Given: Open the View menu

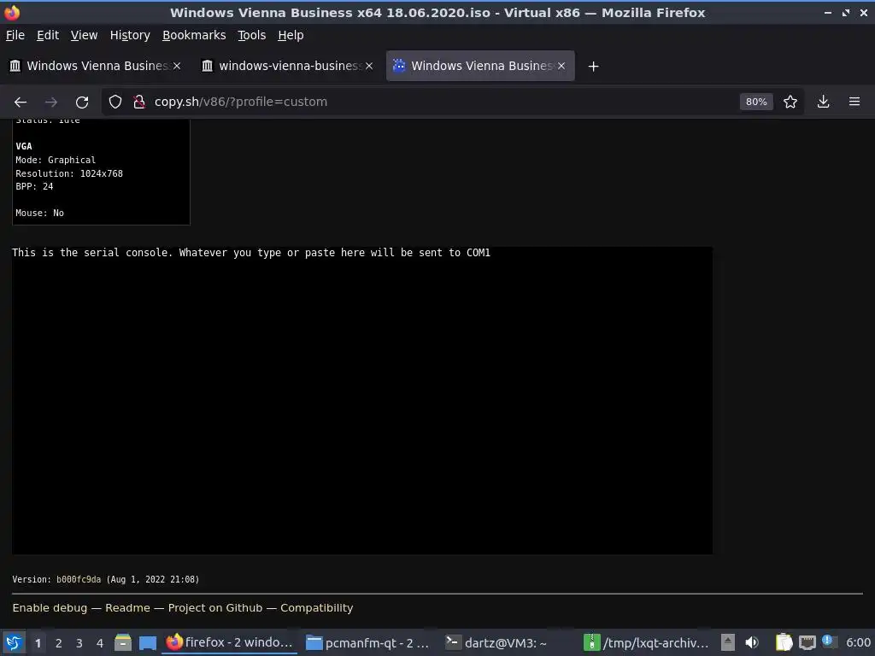Looking at the screenshot, I should coord(84,35).
